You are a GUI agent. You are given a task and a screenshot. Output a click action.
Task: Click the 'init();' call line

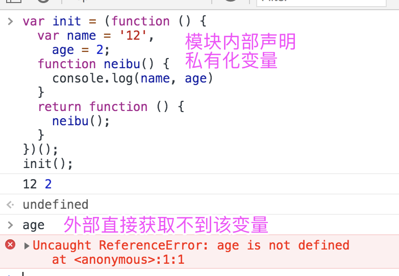click(48, 164)
